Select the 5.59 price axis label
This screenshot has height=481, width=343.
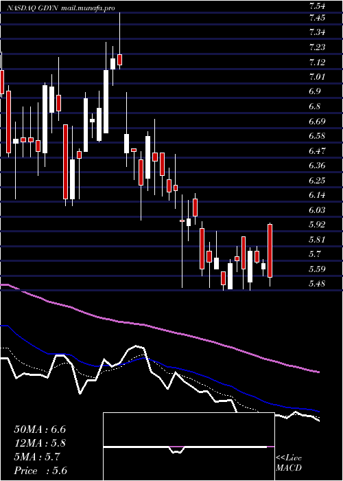tap(317, 269)
